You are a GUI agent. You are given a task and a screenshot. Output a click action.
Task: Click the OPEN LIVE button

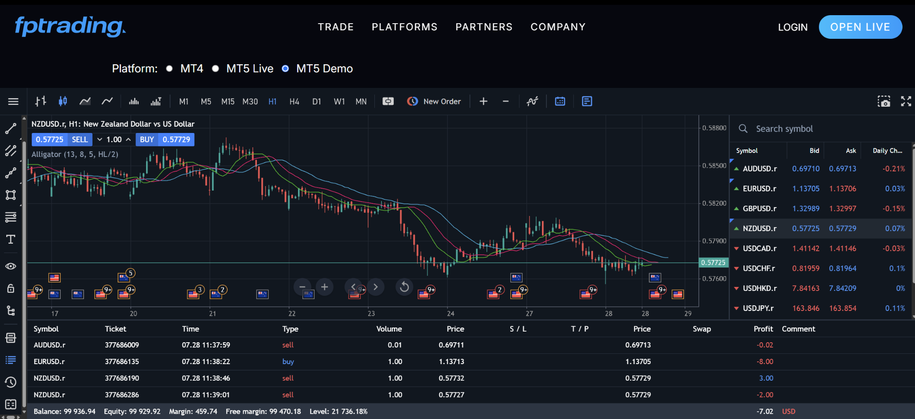point(860,27)
